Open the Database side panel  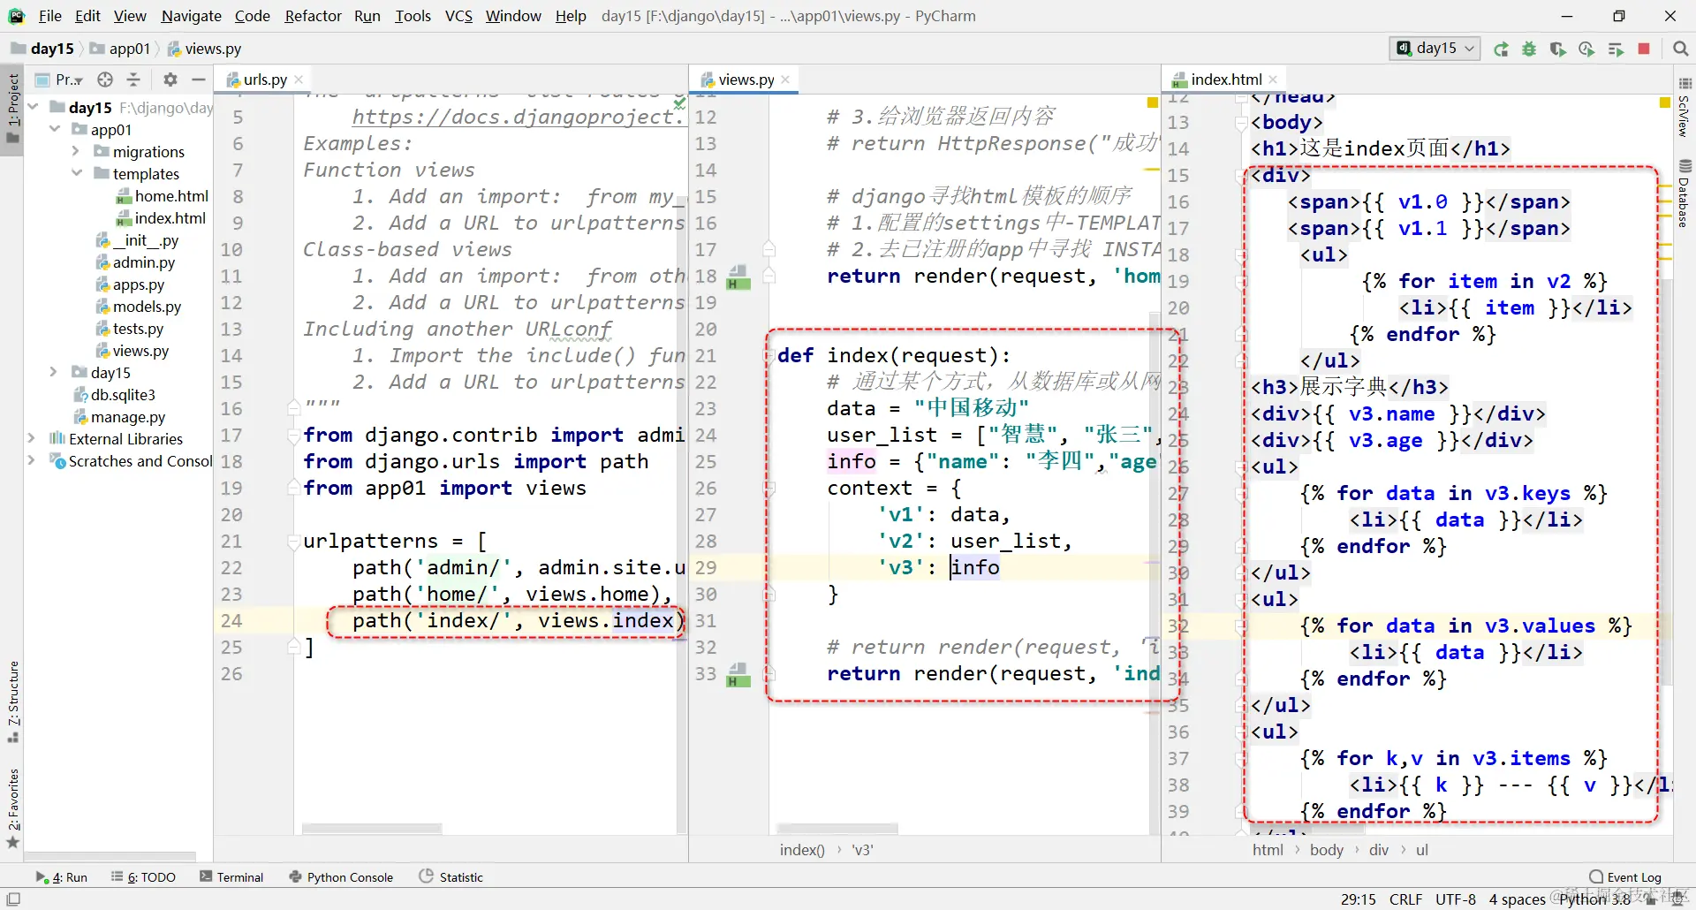[x=1685, y=193]
